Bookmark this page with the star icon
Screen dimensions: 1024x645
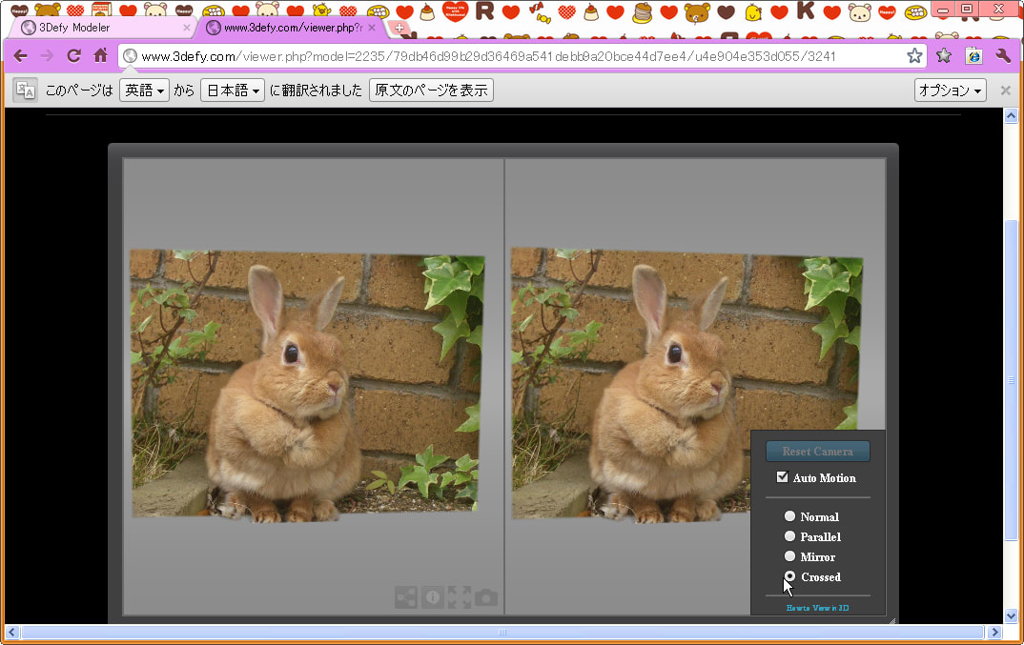coord(914,56)
